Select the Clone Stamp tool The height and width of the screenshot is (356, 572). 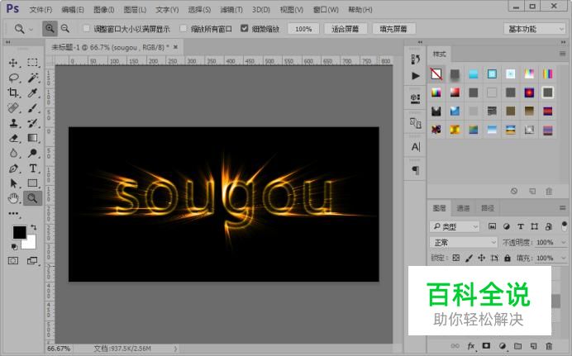(13, 123)
